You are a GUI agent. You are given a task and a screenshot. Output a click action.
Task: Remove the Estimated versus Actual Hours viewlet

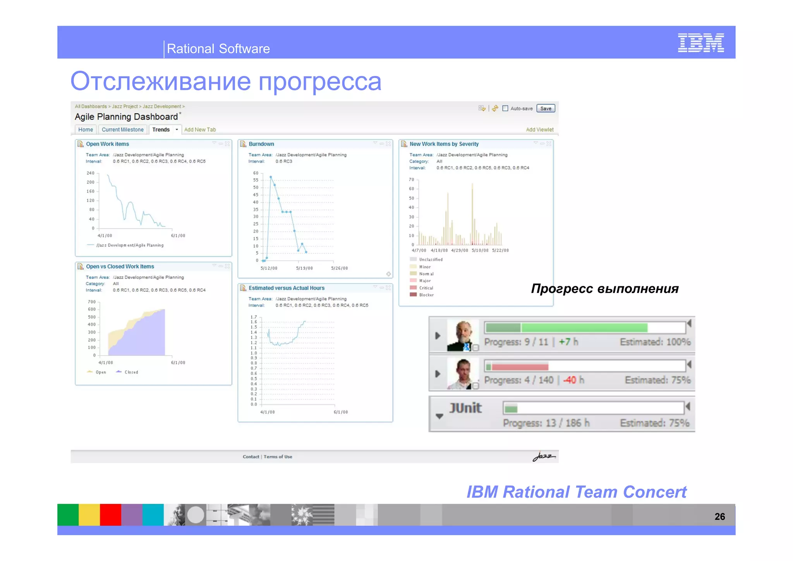pos(388,287)
